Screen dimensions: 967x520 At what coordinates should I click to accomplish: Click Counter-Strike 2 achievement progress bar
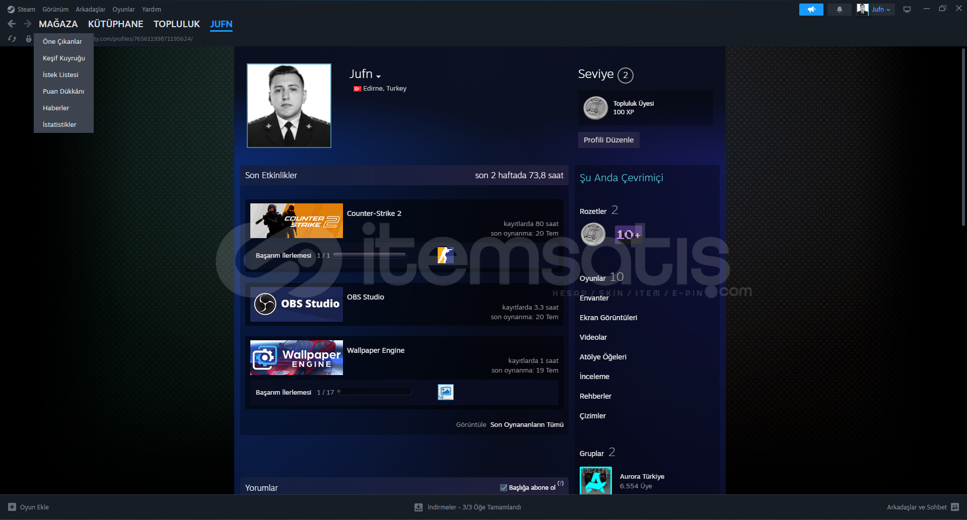coord(370,255)
